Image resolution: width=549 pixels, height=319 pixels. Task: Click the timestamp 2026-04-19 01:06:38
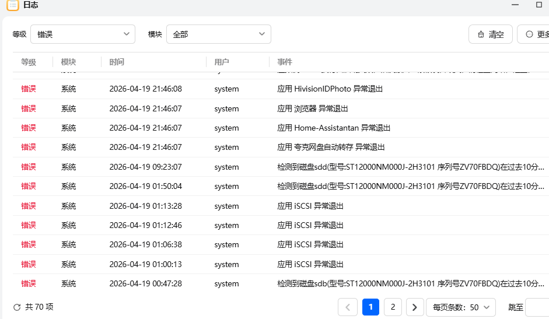(146, 245)
